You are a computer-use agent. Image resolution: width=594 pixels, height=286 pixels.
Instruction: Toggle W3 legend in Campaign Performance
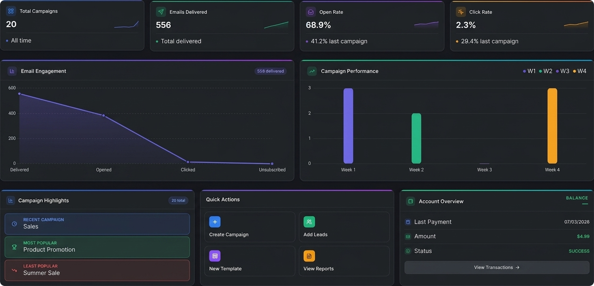pos(563,71)
